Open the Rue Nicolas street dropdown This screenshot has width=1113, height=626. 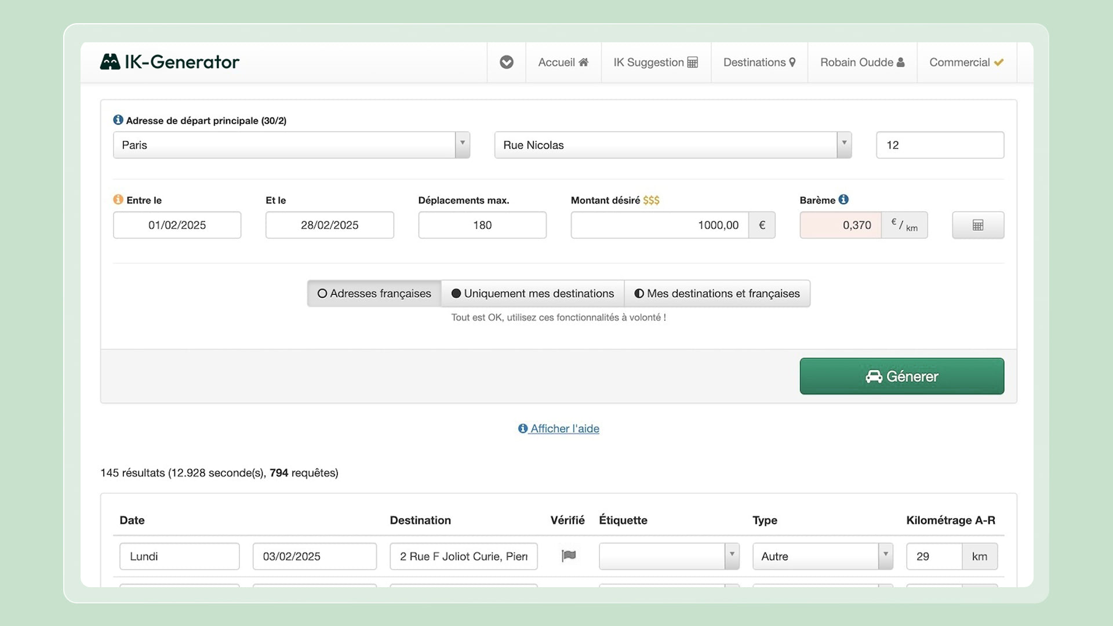pyautogui.click(x=844, y=144)
